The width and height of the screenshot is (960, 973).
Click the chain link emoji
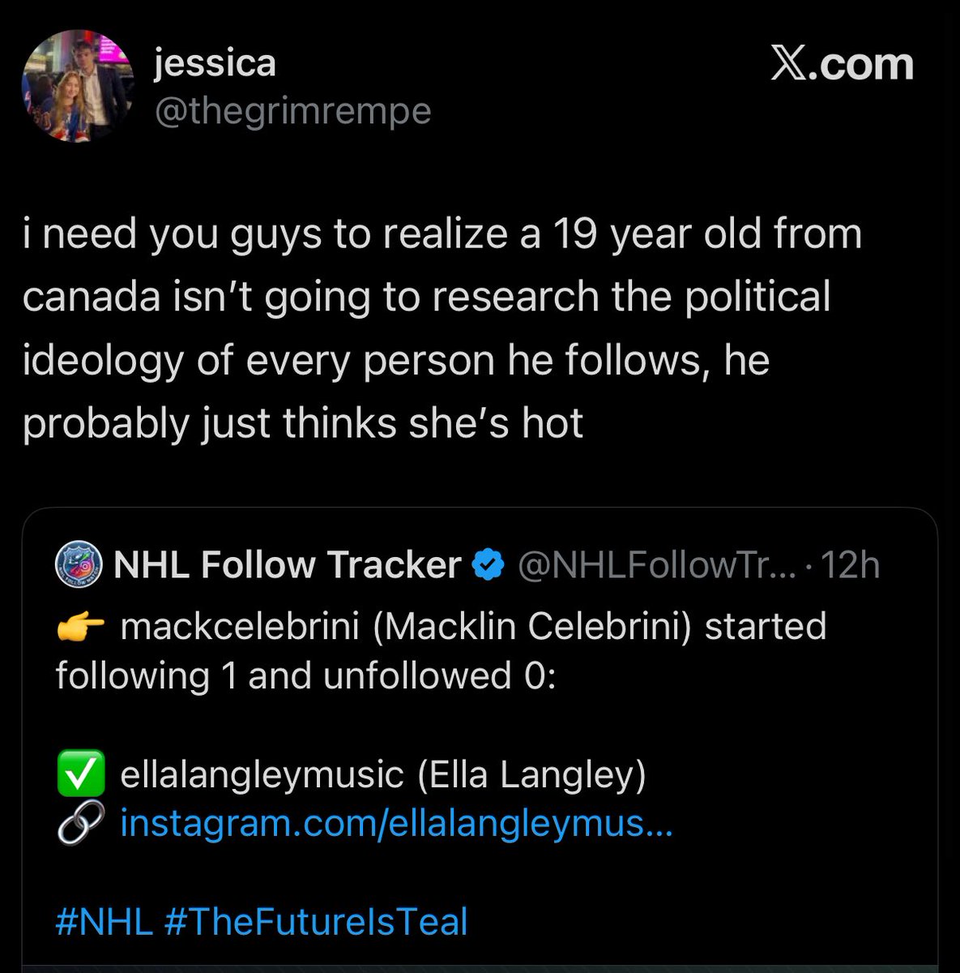point(79,823)
